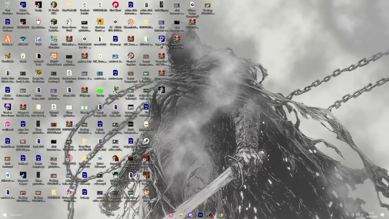
Task: Launch Legacy Launcher Minecraft-block icon
Action: (x=54, y=25)
